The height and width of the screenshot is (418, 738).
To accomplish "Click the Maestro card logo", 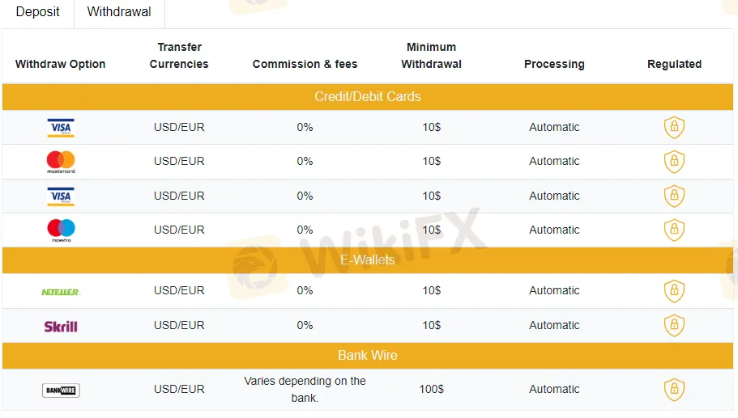I will pos(62,230).
